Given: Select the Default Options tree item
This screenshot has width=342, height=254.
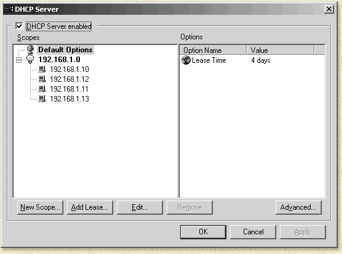Looking at the screenshot, I should [65, 50].
